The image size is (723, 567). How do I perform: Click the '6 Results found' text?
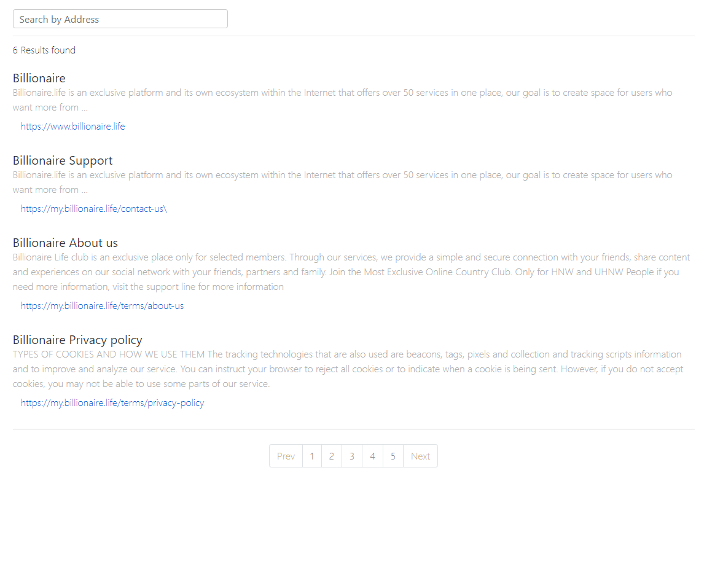[x=44, y=50]
